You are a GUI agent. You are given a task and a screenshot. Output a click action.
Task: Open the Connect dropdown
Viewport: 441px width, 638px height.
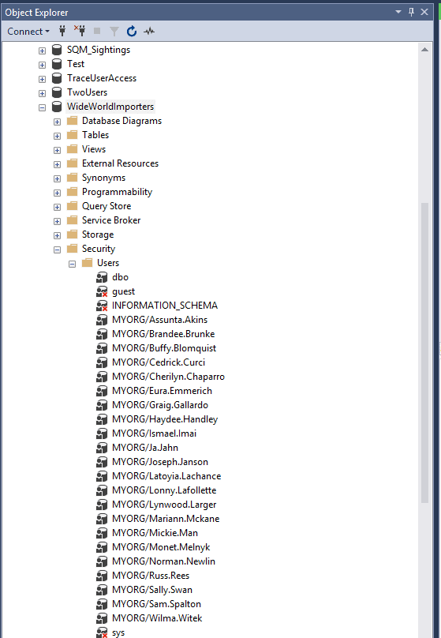28,32
